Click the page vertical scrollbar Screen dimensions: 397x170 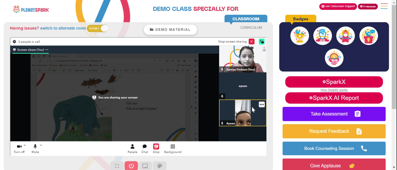pyautogui.click(x=394, y=56)
